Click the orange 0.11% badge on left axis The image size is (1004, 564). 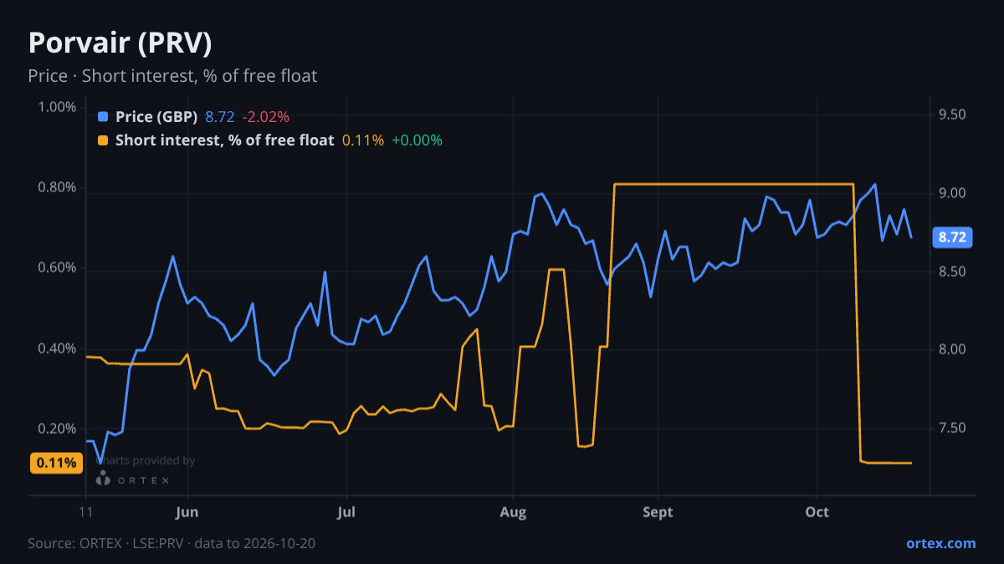pyautogui.click(x=56, y=463)
